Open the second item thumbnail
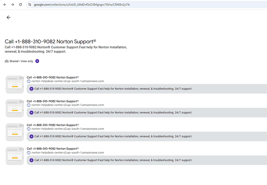Image resolution: width=267 pixels, height=185 pixels. point(15,108)
